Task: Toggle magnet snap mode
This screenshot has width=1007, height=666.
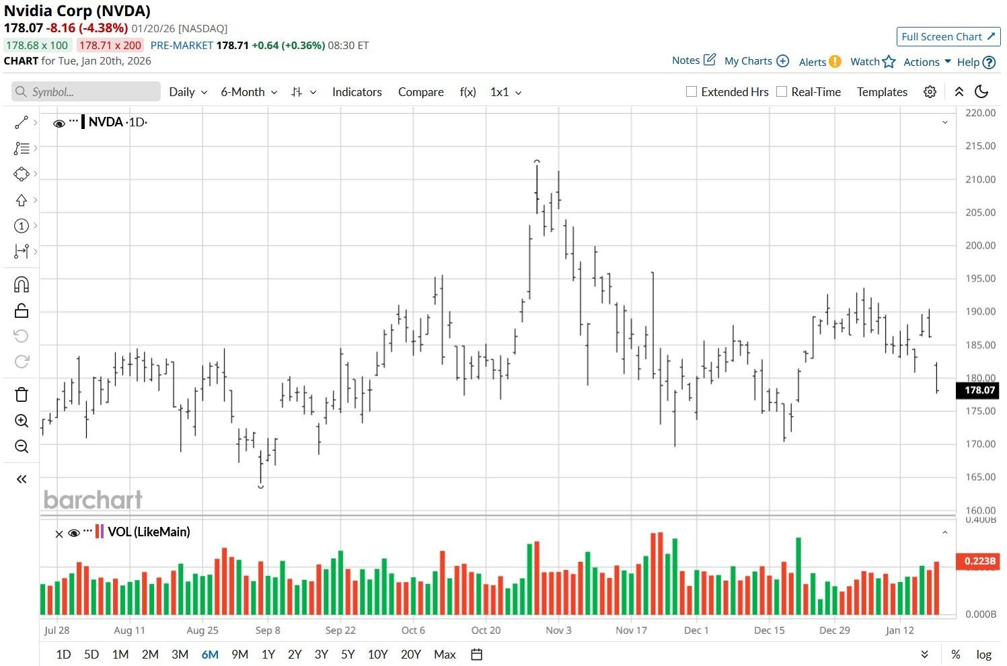Action: click(21, 285)
